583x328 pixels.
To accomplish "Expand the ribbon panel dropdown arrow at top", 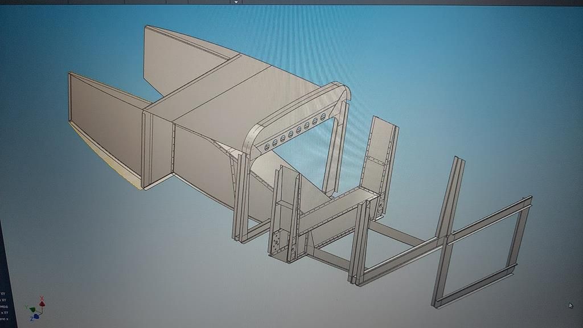I will [x=236, y=2].
